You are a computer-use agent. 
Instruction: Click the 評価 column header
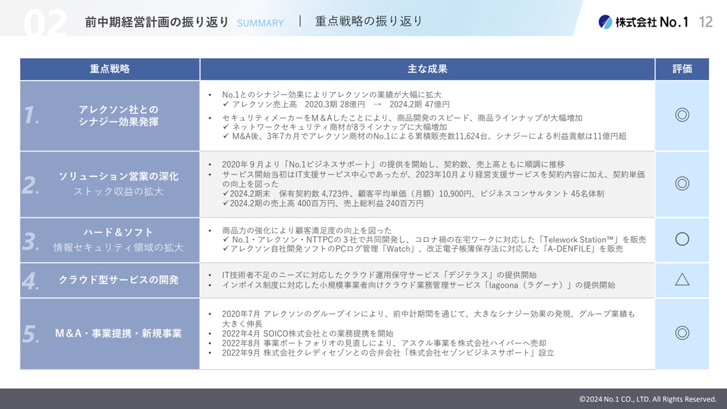pos(682,69)
